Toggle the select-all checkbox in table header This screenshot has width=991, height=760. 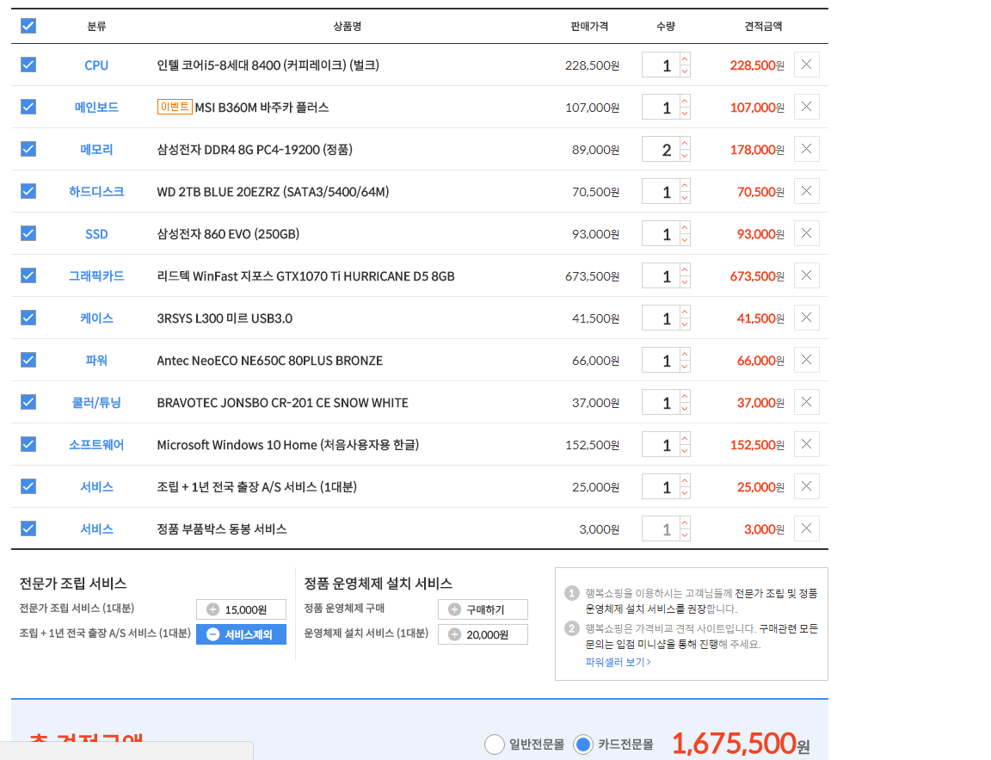(28, 26)
